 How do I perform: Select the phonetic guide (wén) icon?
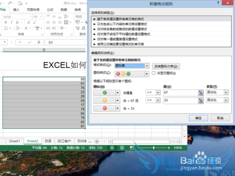point(37,28)
